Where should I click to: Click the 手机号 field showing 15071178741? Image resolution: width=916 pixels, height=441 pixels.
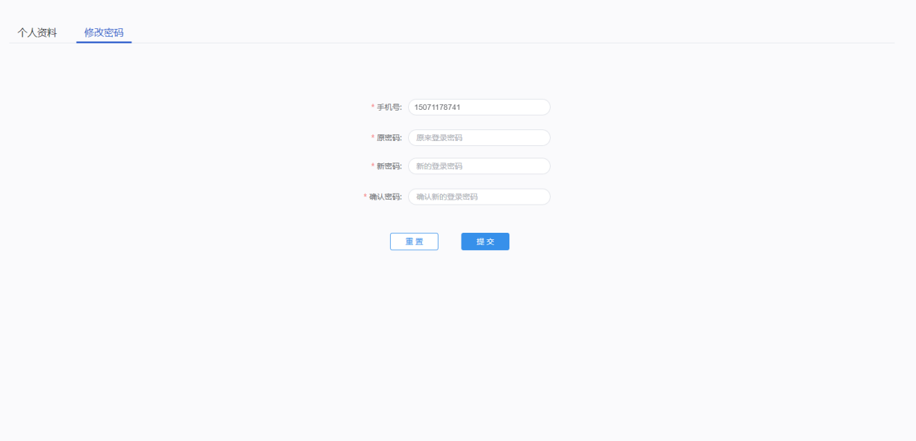[x=479, y=107]
